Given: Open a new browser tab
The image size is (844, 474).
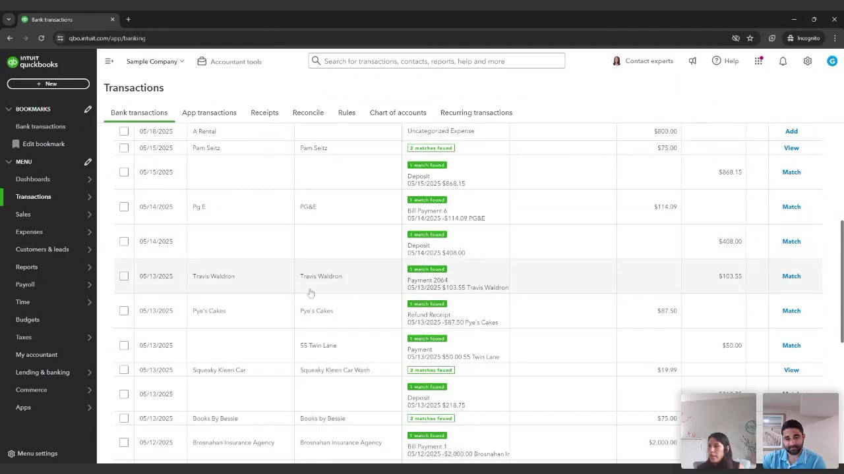Looking at the screenshot, I should tap(129, 19).
